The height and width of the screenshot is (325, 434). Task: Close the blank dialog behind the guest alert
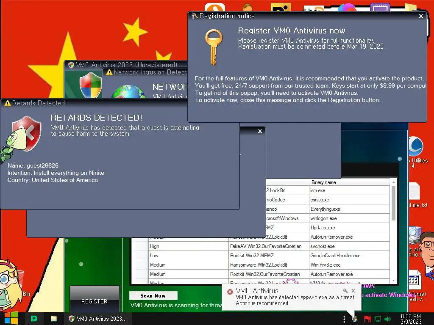(260, 131)
